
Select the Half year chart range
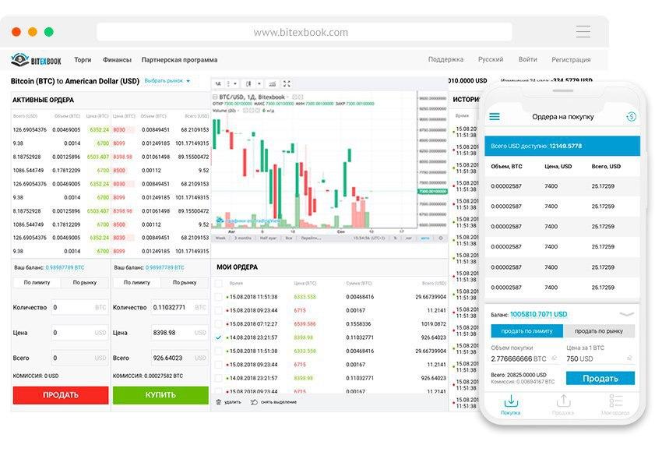(268, 238)
